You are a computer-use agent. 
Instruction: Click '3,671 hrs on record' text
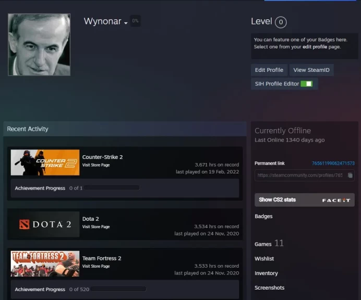click(217, 165)
